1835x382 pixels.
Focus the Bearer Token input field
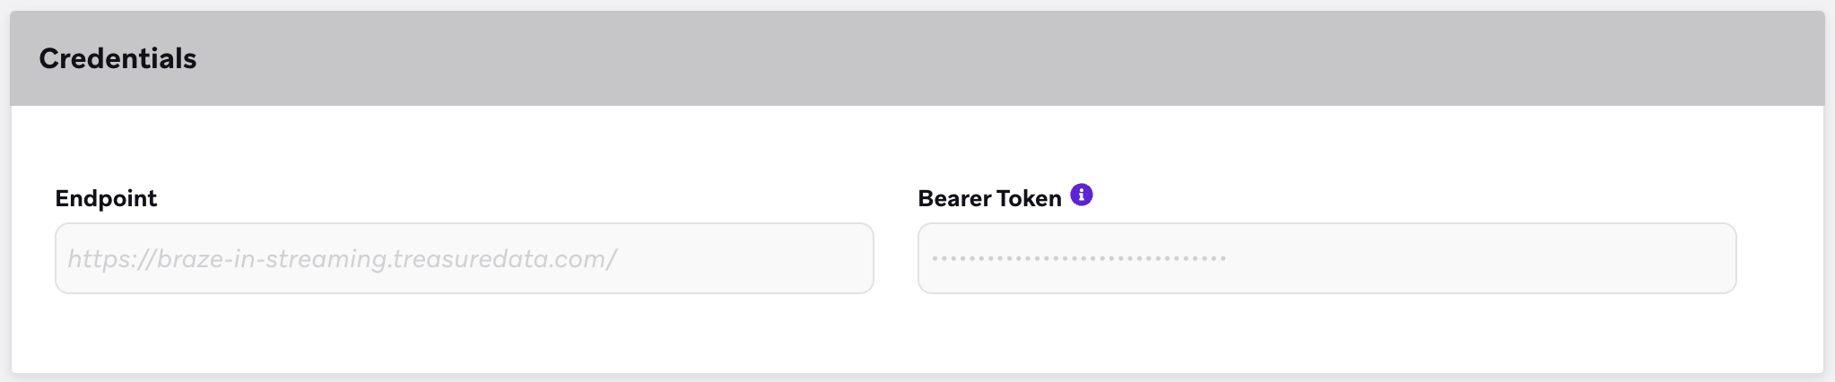click(x=1326, y=258)
